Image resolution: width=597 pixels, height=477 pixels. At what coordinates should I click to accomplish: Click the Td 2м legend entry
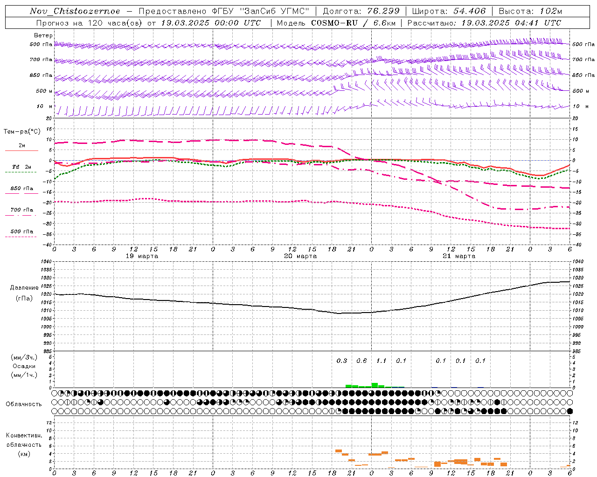pyautogui.click(x=22, y=167)
